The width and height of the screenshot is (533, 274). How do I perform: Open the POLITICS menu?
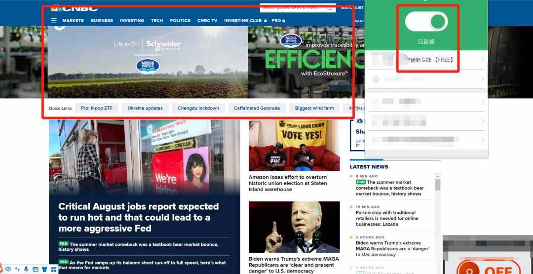click(180, 20)
